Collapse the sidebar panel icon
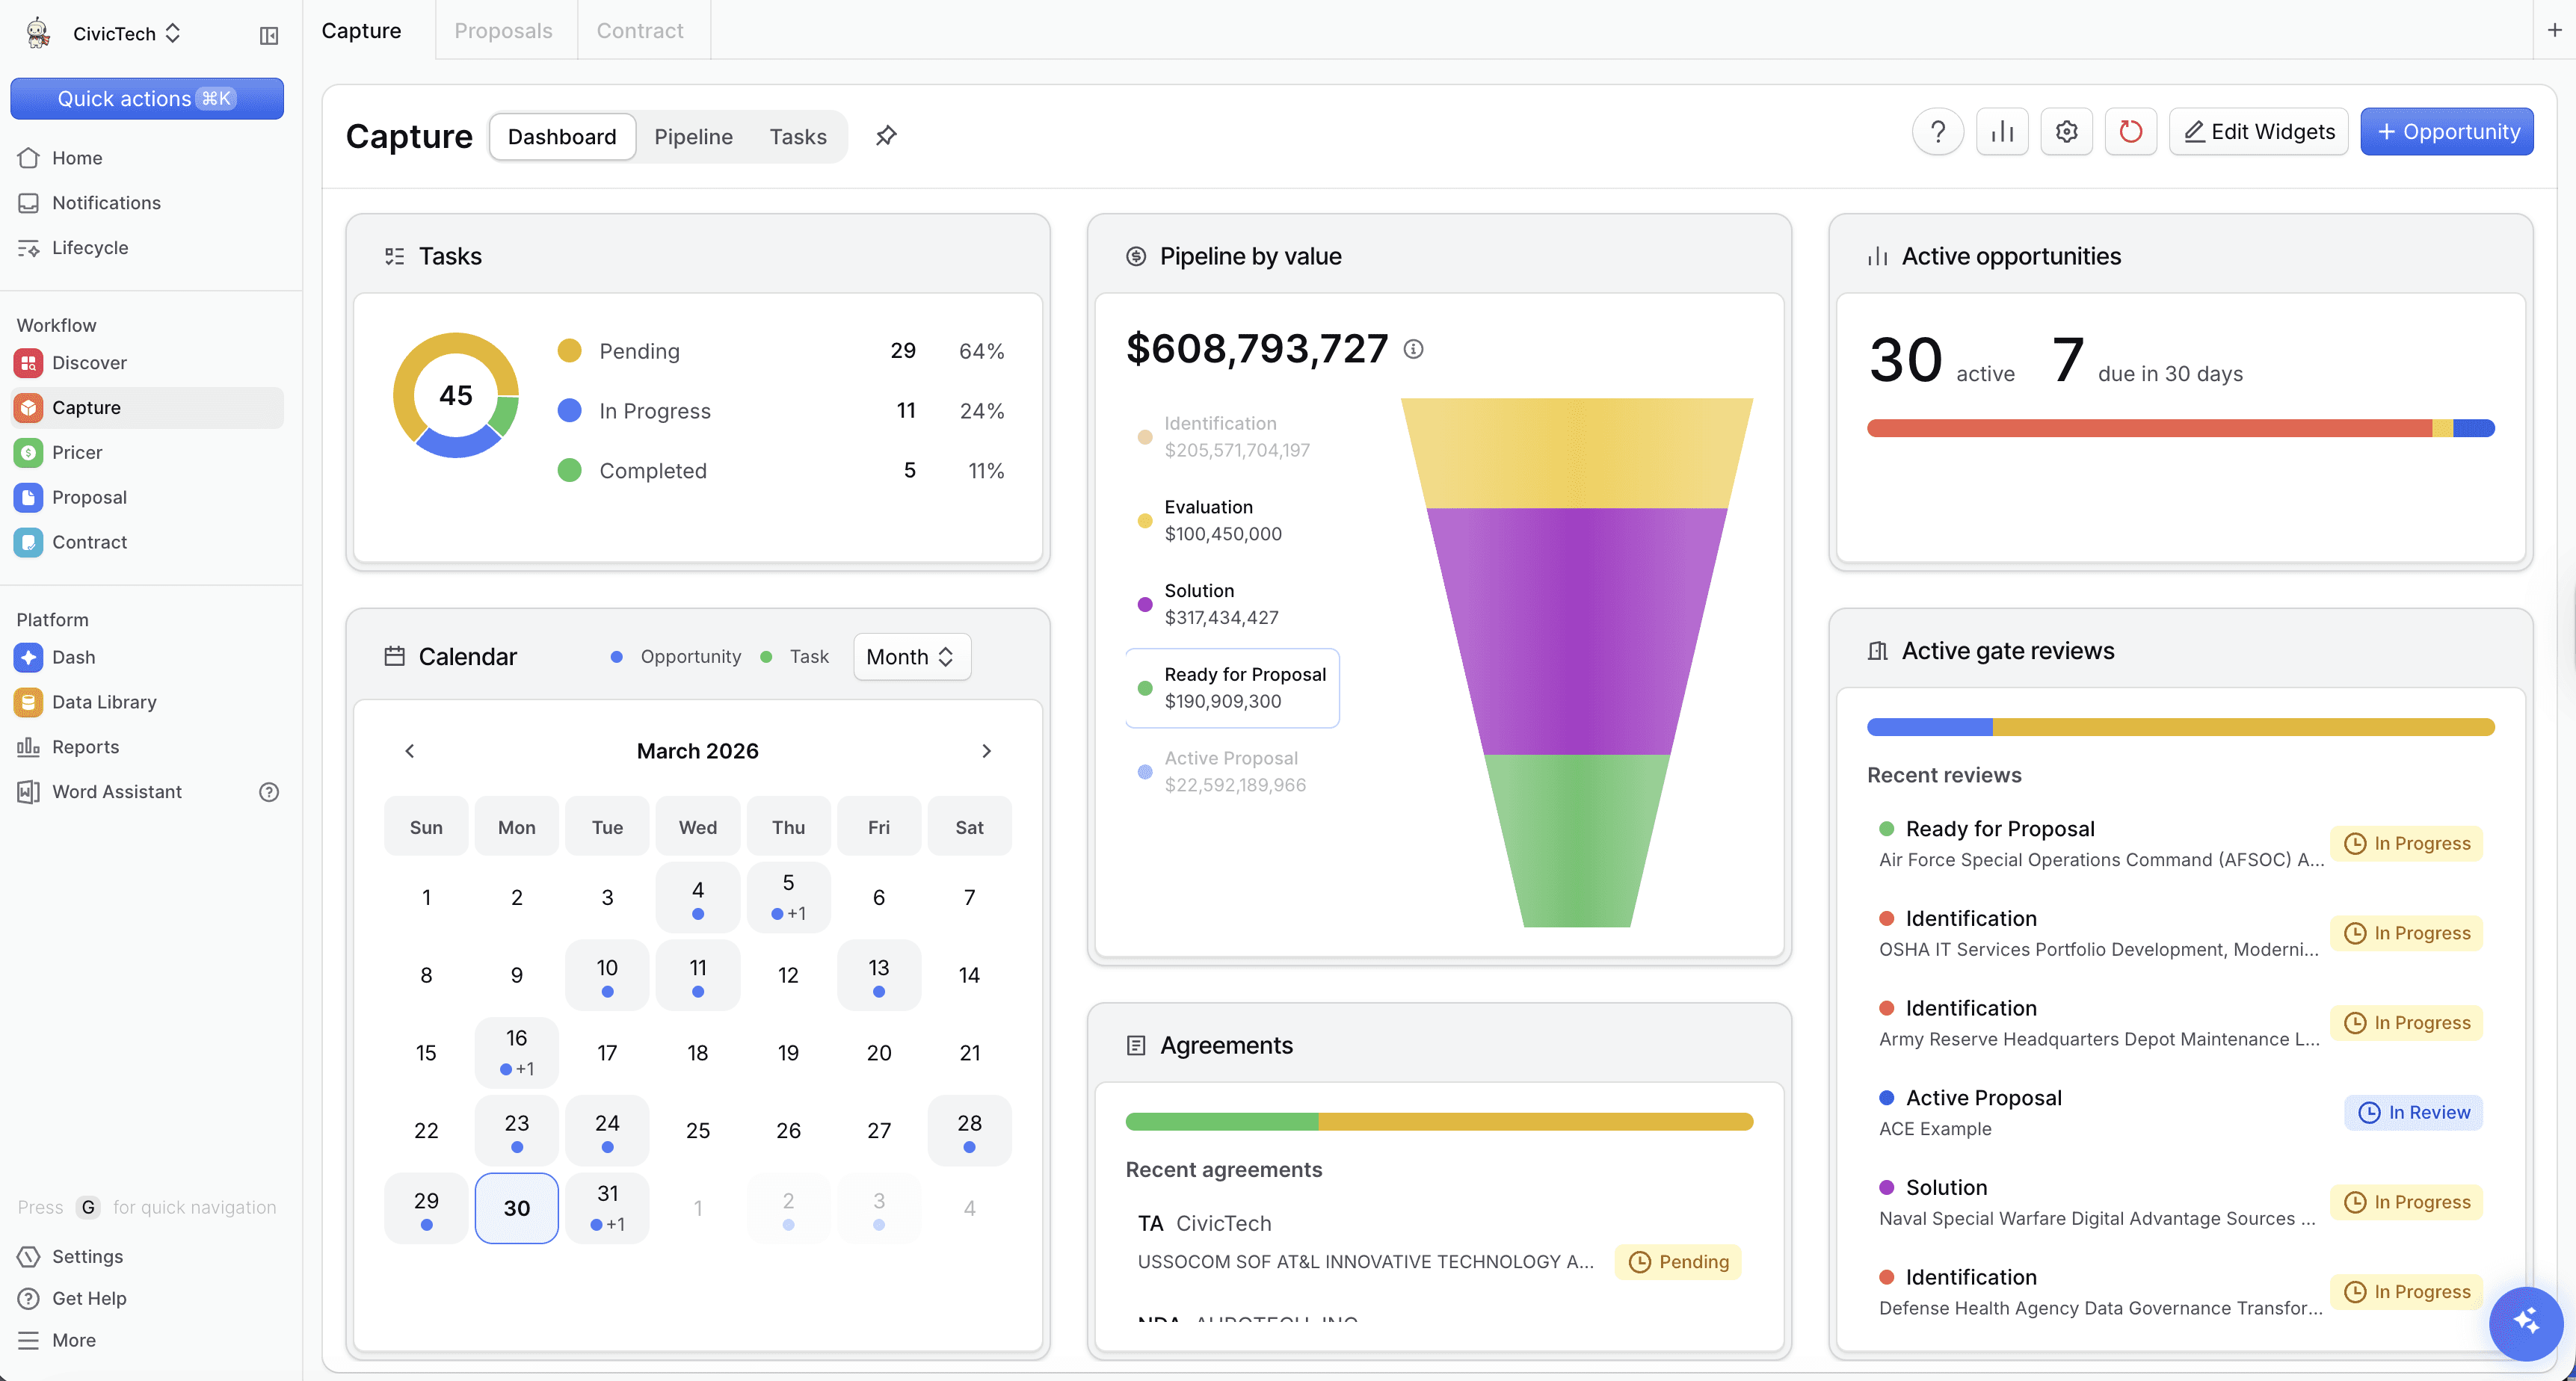The width and height of the screenshot is (2576, 1381). pyautogui.click(x=269, y=35)
